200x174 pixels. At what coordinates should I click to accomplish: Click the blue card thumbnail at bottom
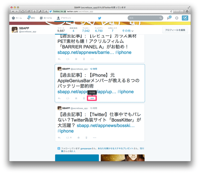(x=77, y=158)
